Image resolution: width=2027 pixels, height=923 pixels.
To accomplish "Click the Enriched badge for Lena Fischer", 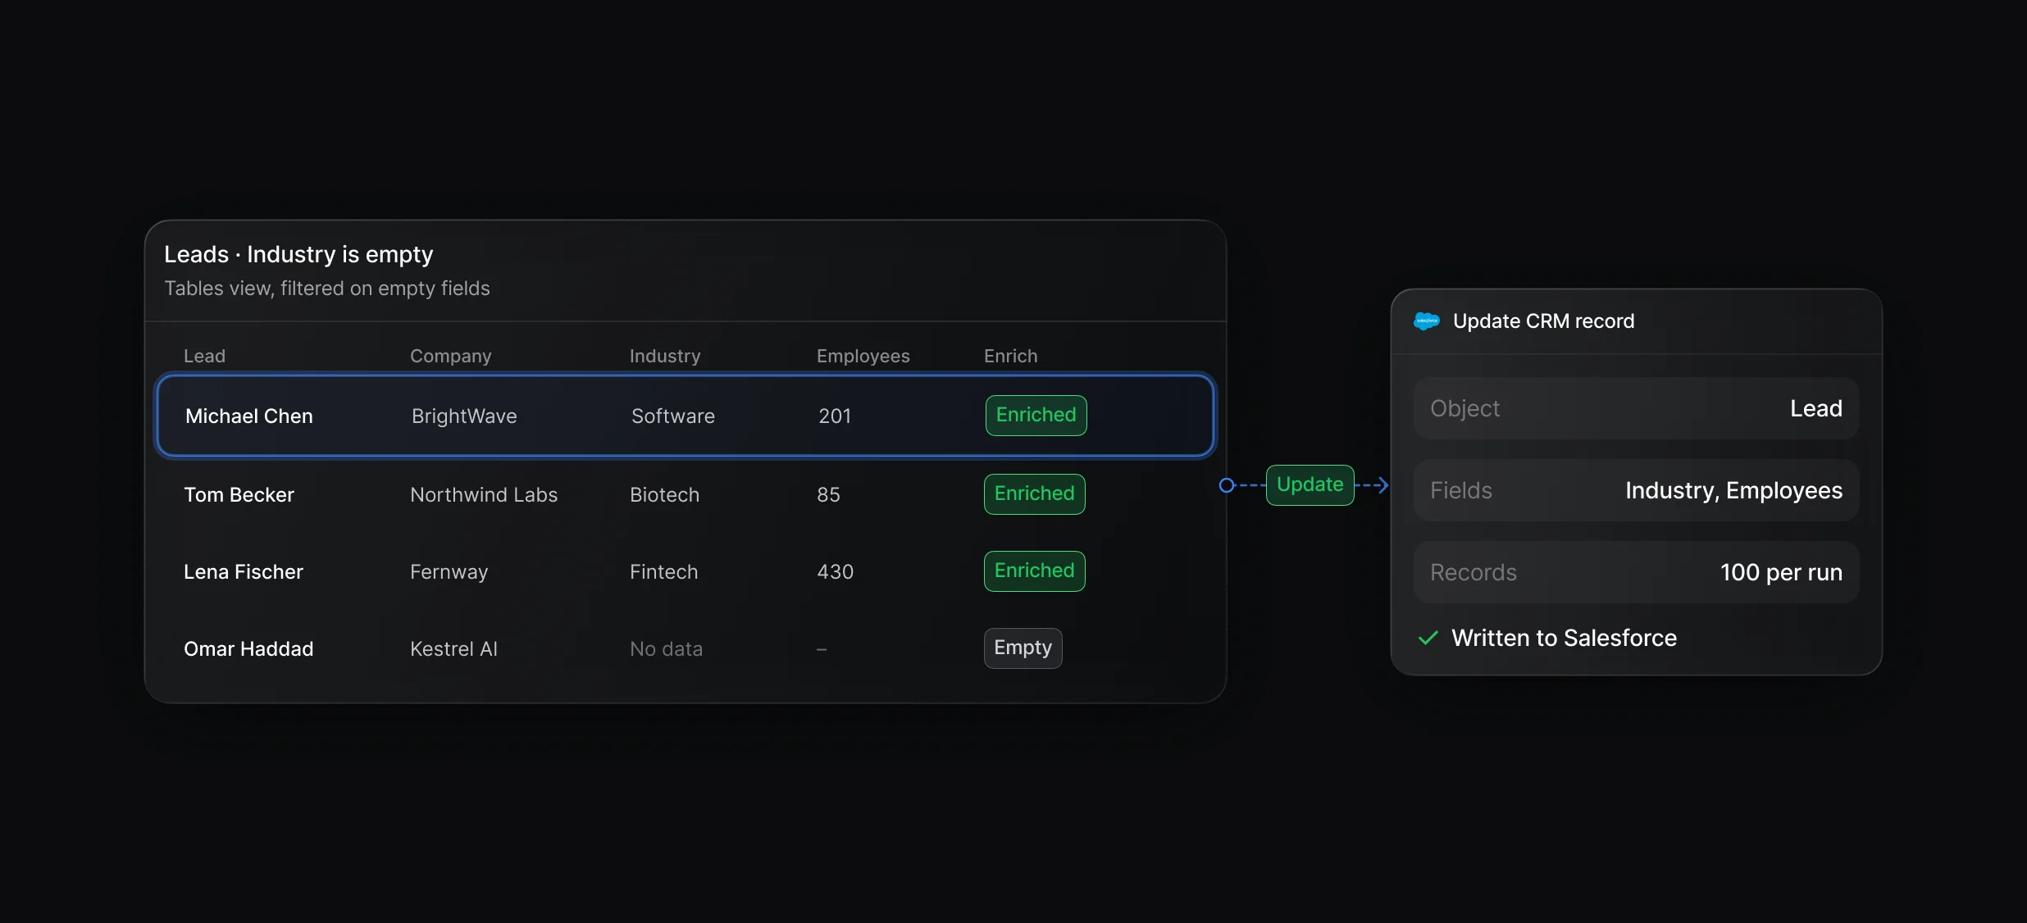I will click(x=1035, y=571).
